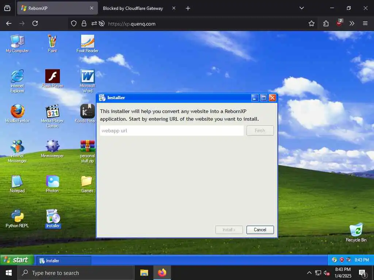The image size is (374, 280).
Task: Open the uBlock Origin extension icon
Action: coord(339,23)
